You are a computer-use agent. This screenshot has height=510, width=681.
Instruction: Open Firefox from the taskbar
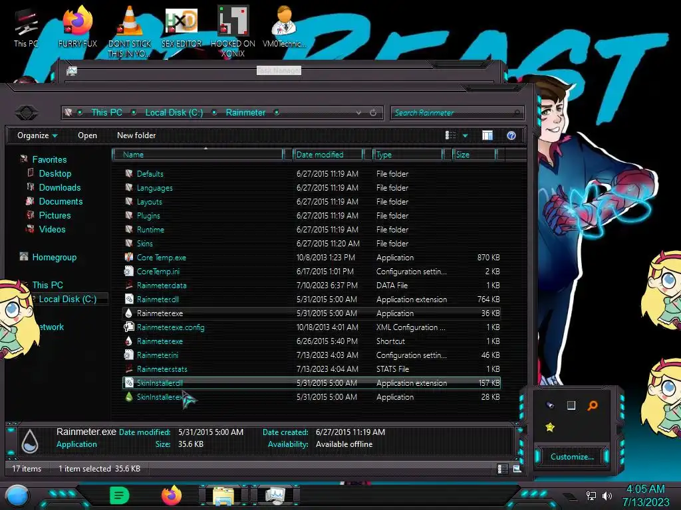[171, 495]
